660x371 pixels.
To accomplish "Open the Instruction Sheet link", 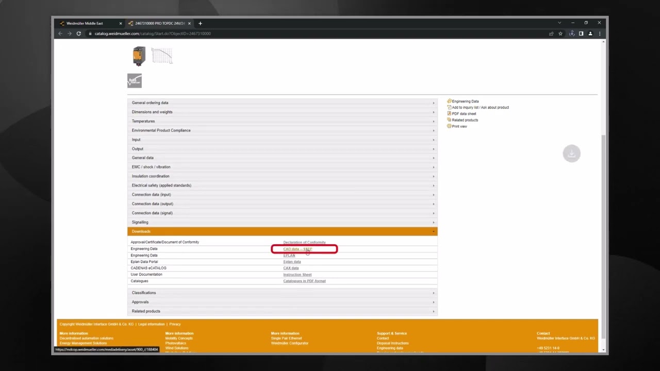I will (298, 275).
